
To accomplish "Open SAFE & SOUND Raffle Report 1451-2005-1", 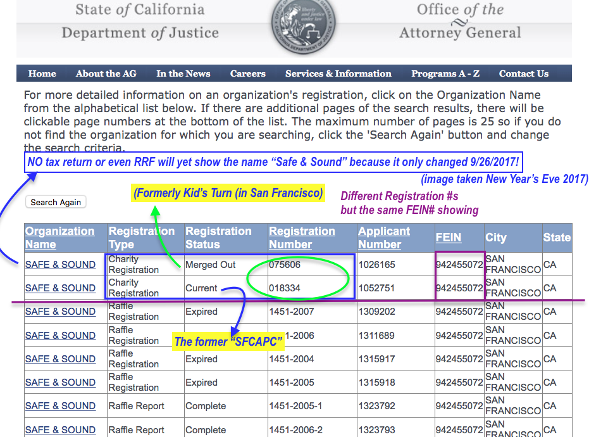I will (x=60, y=406).
